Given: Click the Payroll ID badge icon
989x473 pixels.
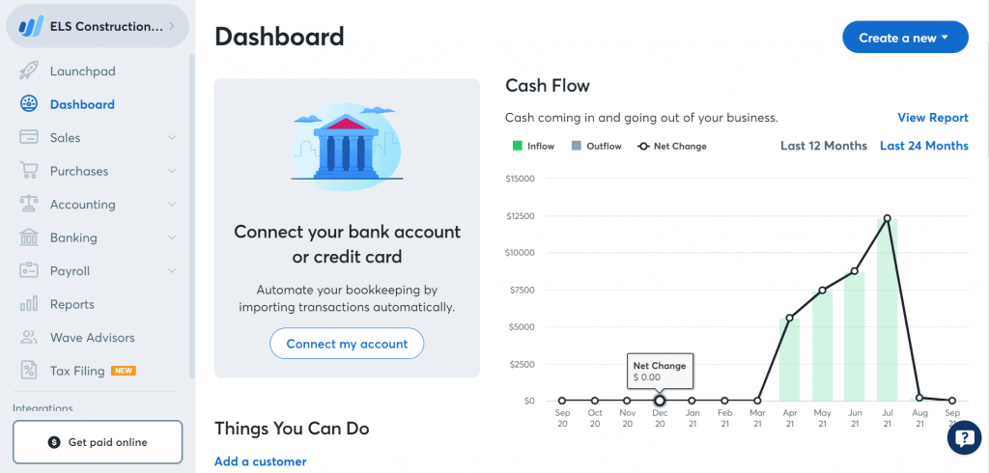Looking at the screenshot, I should point(29,271).
